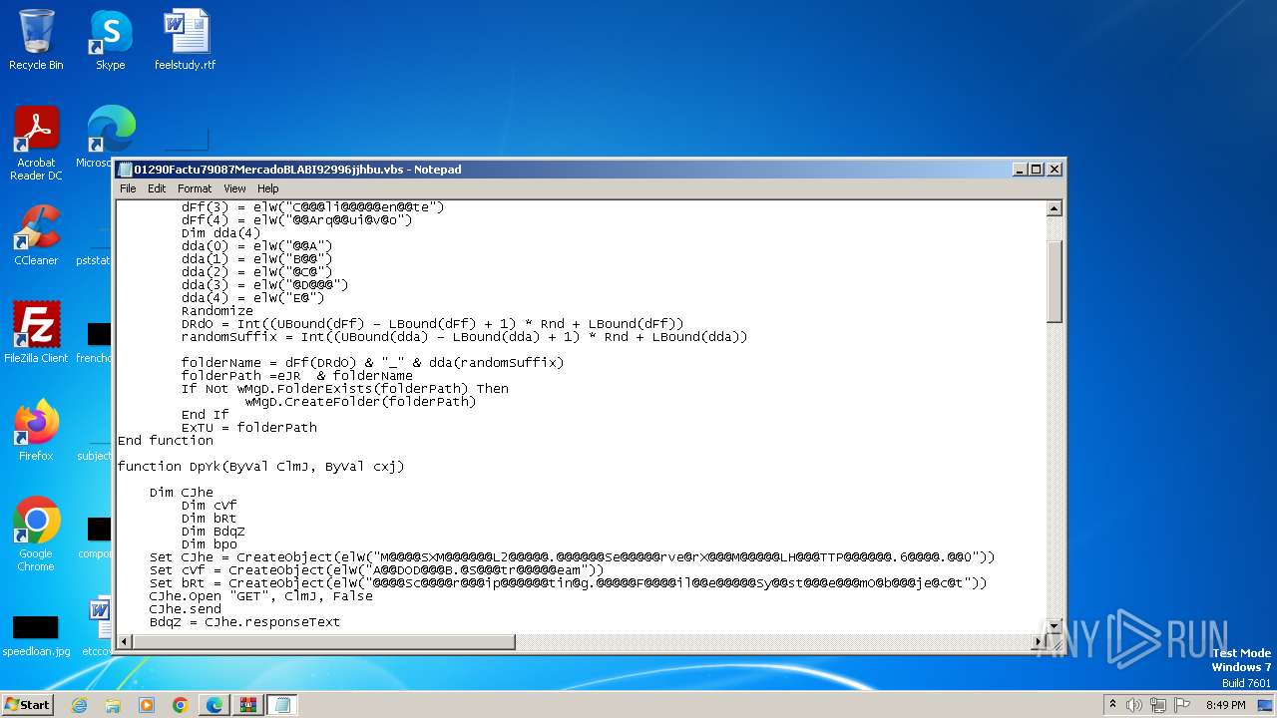Screen dimensions: 1277x718
Task: Select the speedloan.jpg desktop file
Action: click(36, 635)
